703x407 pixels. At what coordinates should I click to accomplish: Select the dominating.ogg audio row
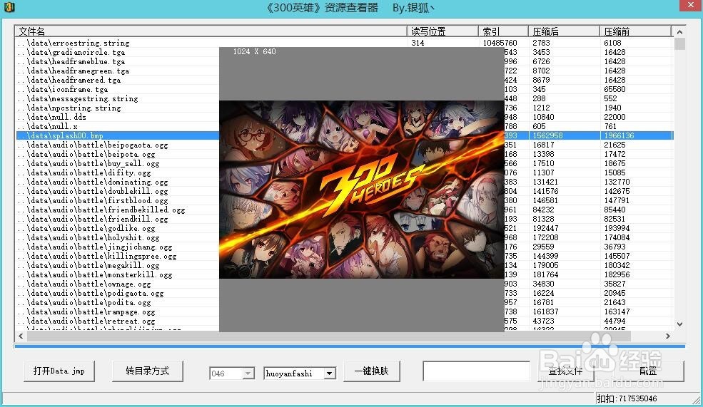[x=344, y=182]
